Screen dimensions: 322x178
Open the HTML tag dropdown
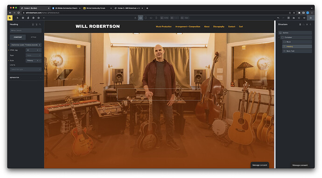[x=34, y=50]
